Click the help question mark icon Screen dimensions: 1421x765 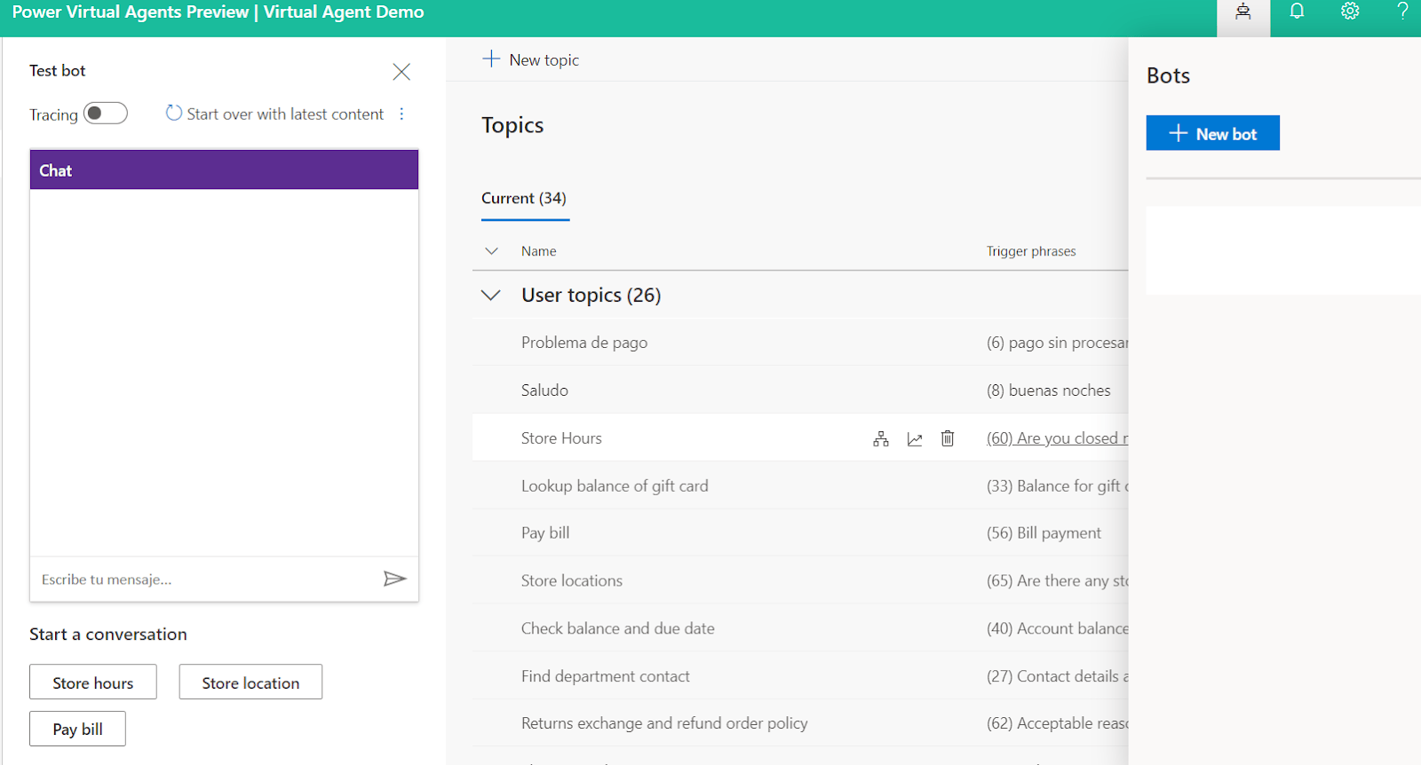coord(1402,12)
